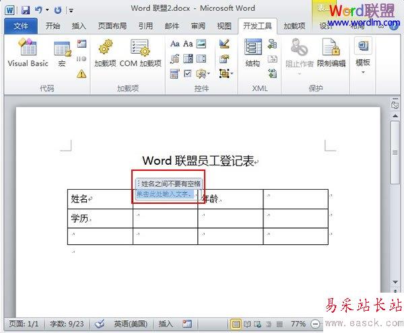Viewport: 404px width, 333px height.
Task: Click the 单击此处输入文字 placeholder
Action: coord(165,194)
